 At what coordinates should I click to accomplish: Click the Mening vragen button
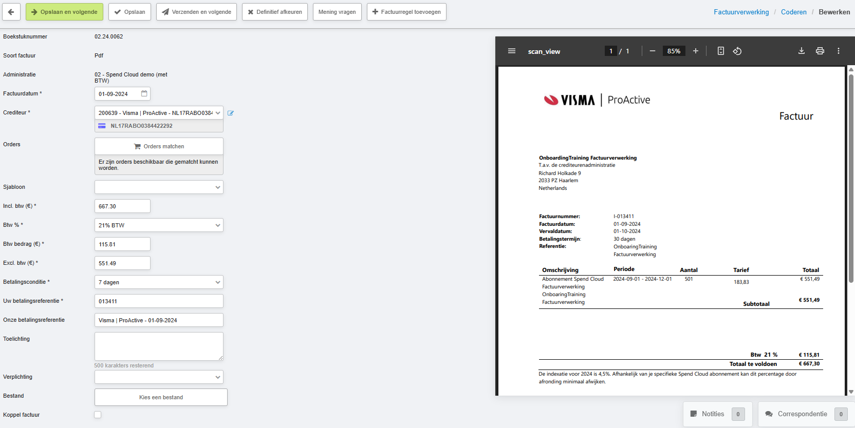click(337, 12)
